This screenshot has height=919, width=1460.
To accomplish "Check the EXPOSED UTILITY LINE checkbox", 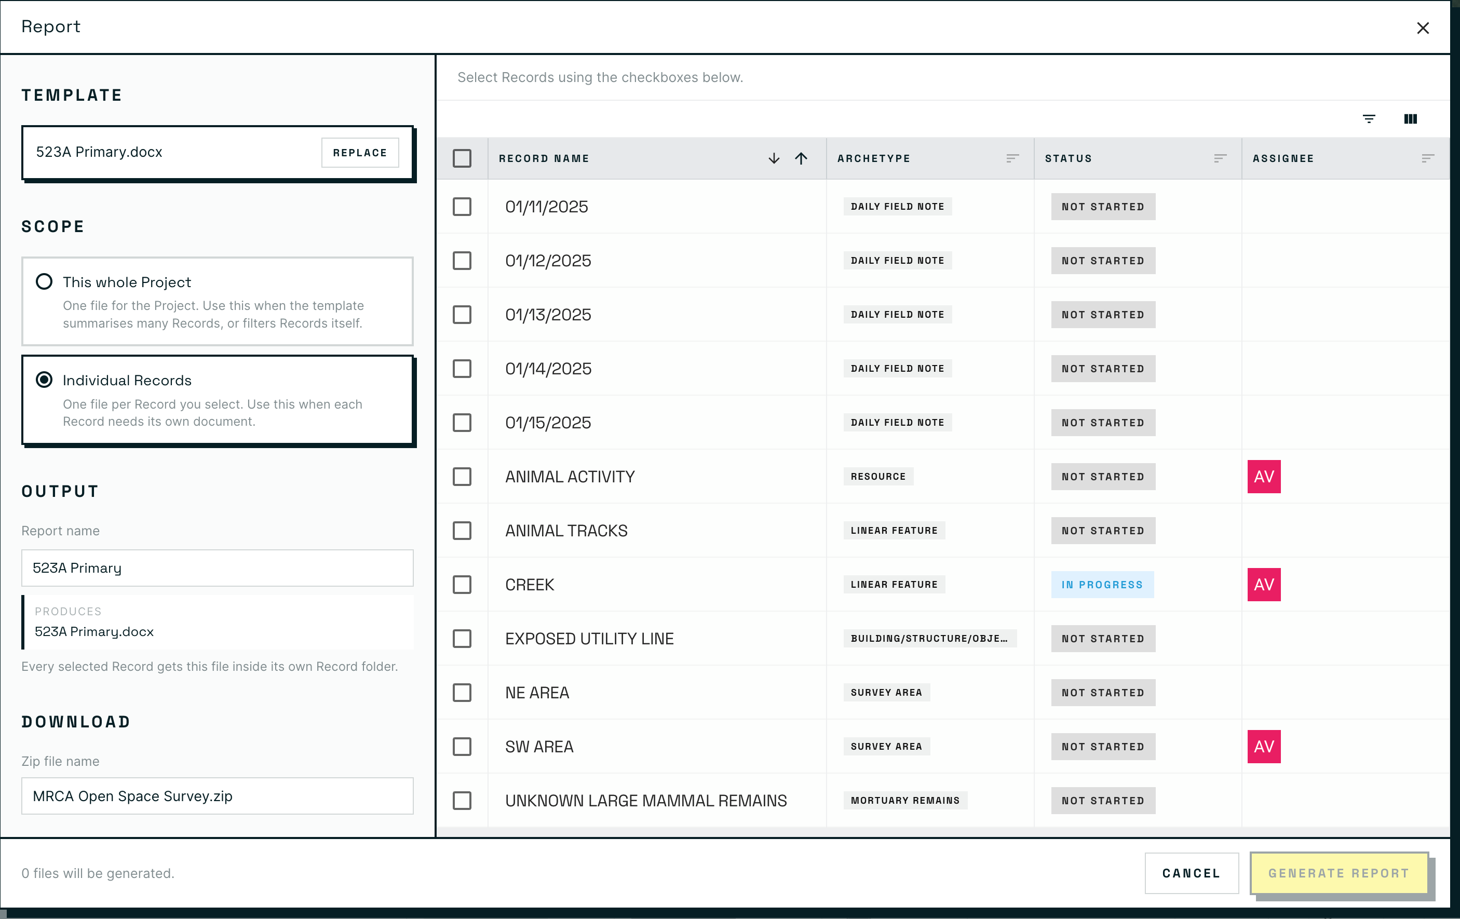I will [462, 638].
